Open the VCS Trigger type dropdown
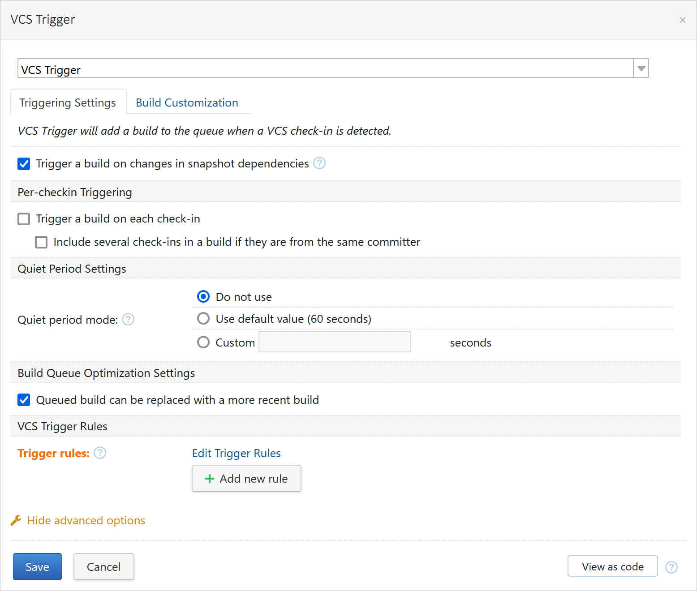 point(641,69)
